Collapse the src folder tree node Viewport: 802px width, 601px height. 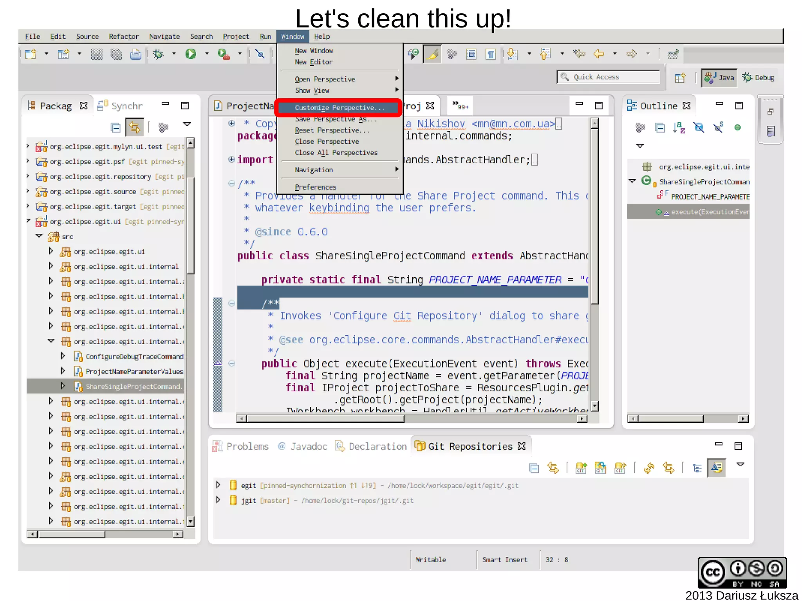tap(39, 236)
